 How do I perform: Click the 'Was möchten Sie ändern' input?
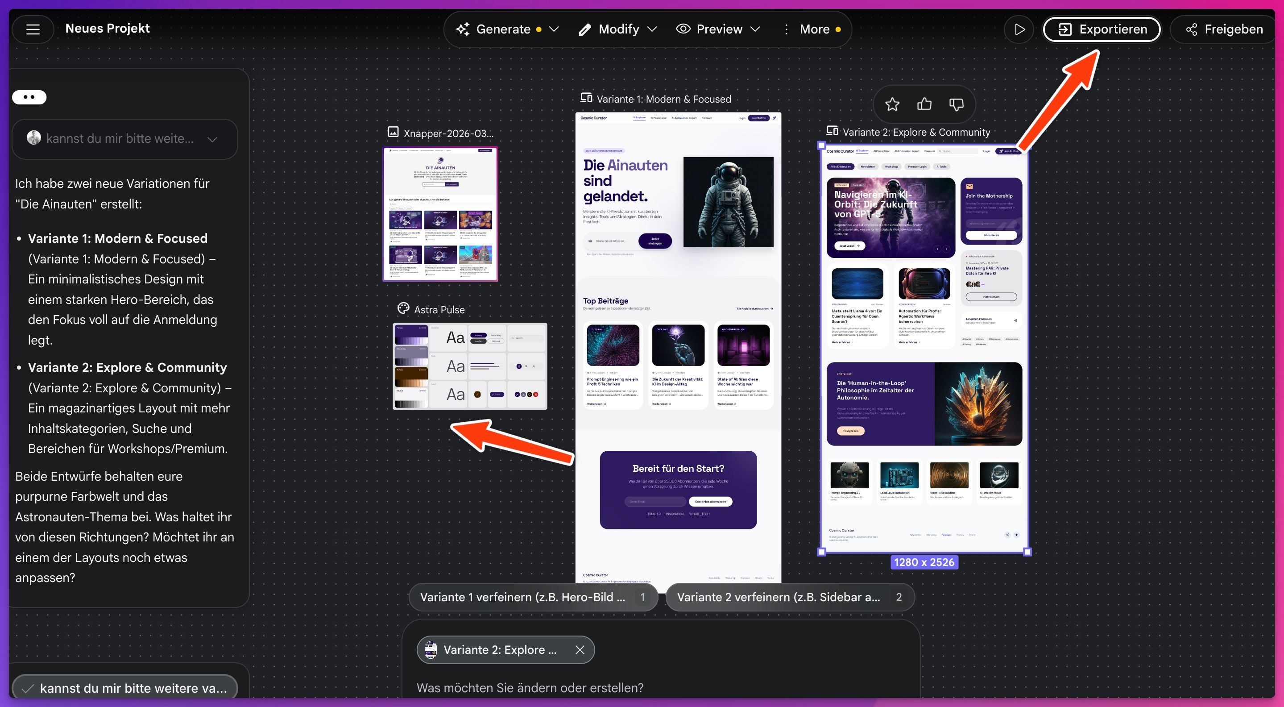530,687
